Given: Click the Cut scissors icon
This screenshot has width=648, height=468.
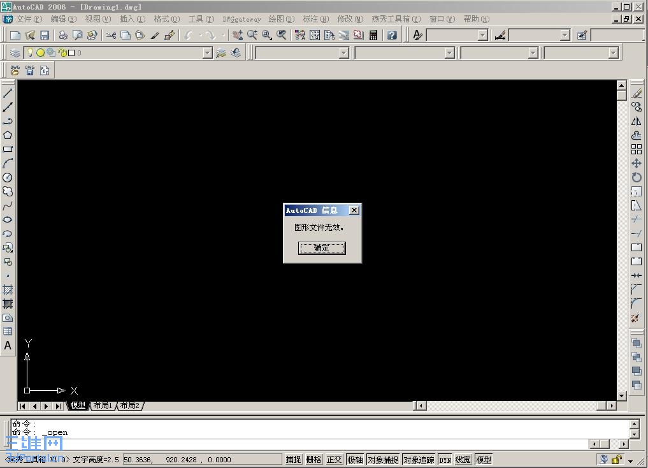Looking at the screenshot, I should pos(110,36).
